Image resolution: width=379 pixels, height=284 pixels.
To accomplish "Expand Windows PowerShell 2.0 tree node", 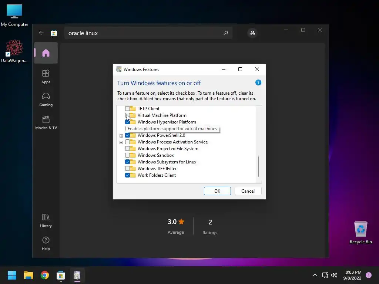I will (121, 136).
